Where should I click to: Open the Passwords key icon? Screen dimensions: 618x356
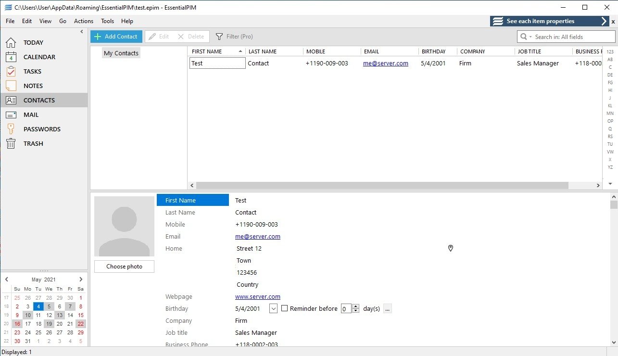[x=11, y=129]
